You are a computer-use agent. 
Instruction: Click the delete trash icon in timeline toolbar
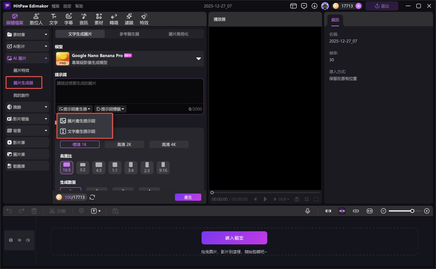click(34, 211)
